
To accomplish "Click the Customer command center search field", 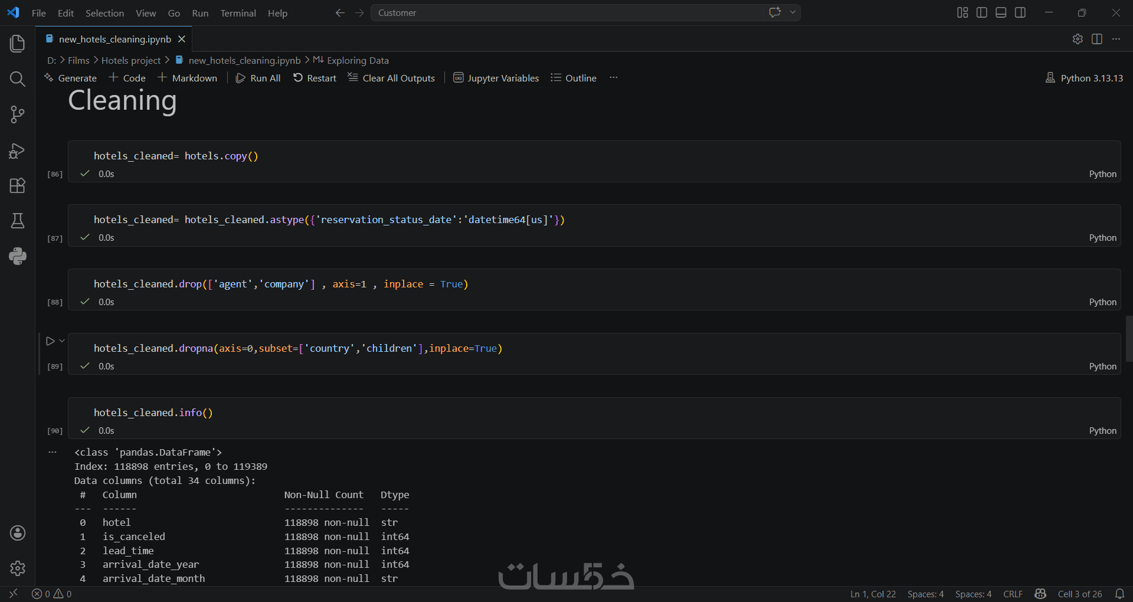I will click(566, 12).
